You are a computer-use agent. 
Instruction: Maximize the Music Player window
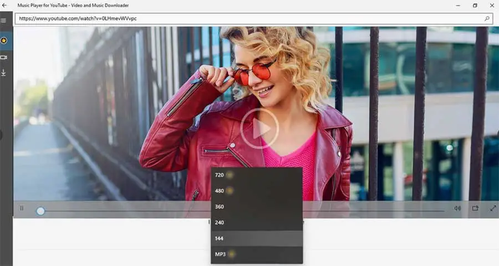(x=475, y=5)
